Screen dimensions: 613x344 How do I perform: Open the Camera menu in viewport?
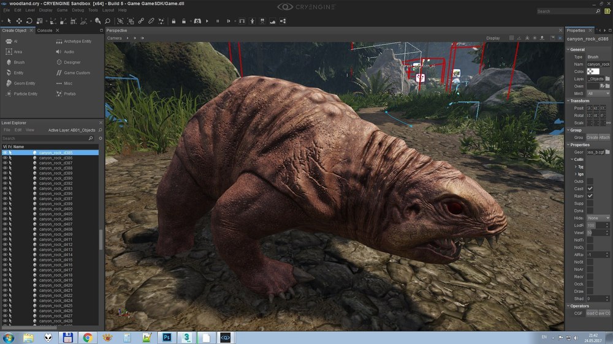[x=115, y=39]
